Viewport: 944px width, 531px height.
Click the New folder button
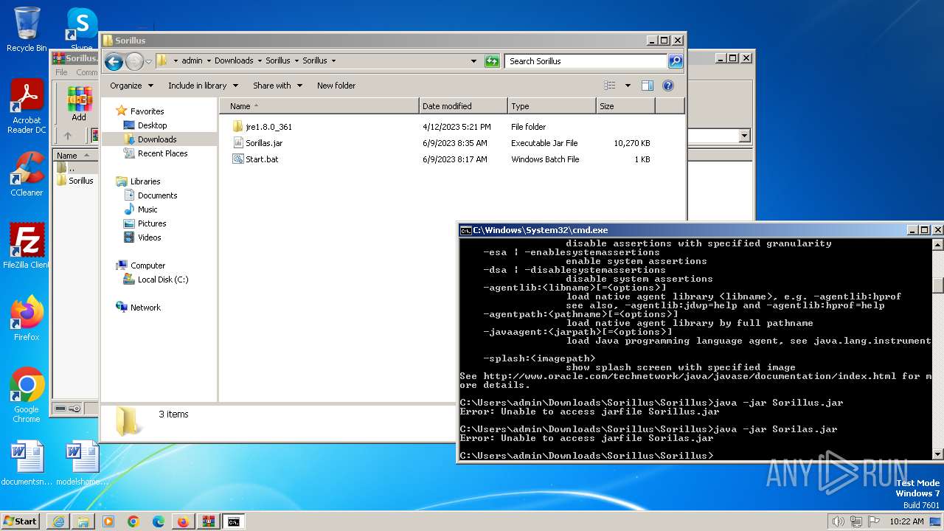point(336,86)
